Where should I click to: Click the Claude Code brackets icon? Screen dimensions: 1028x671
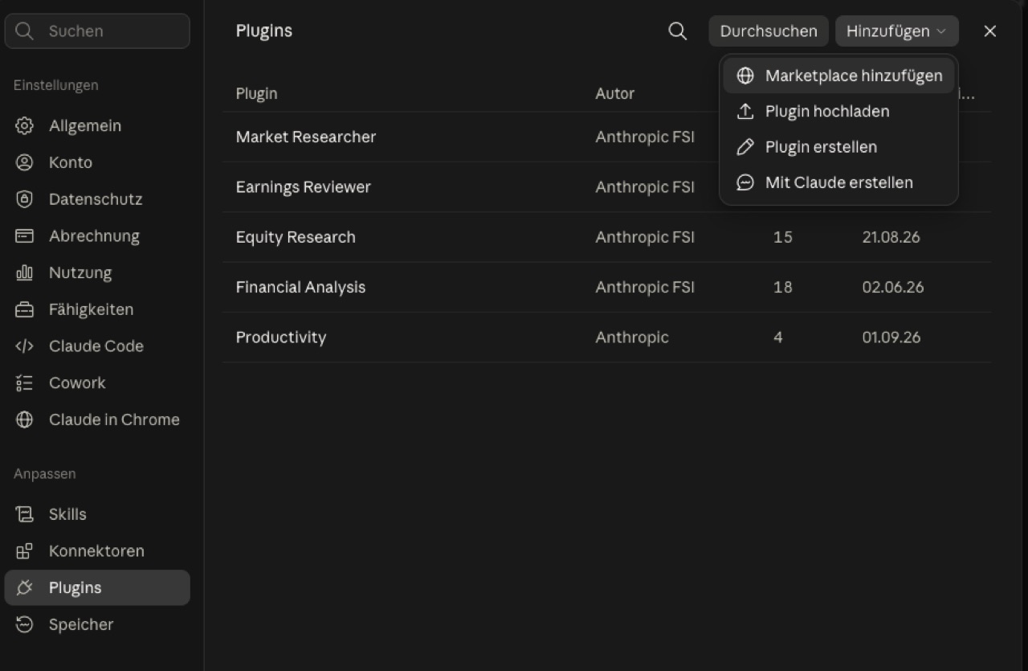(x=25, y=346)
